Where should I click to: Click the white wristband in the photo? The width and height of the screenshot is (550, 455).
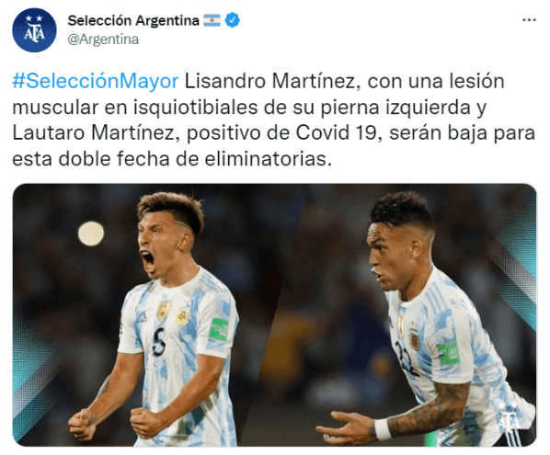click(x=383, y=429)
